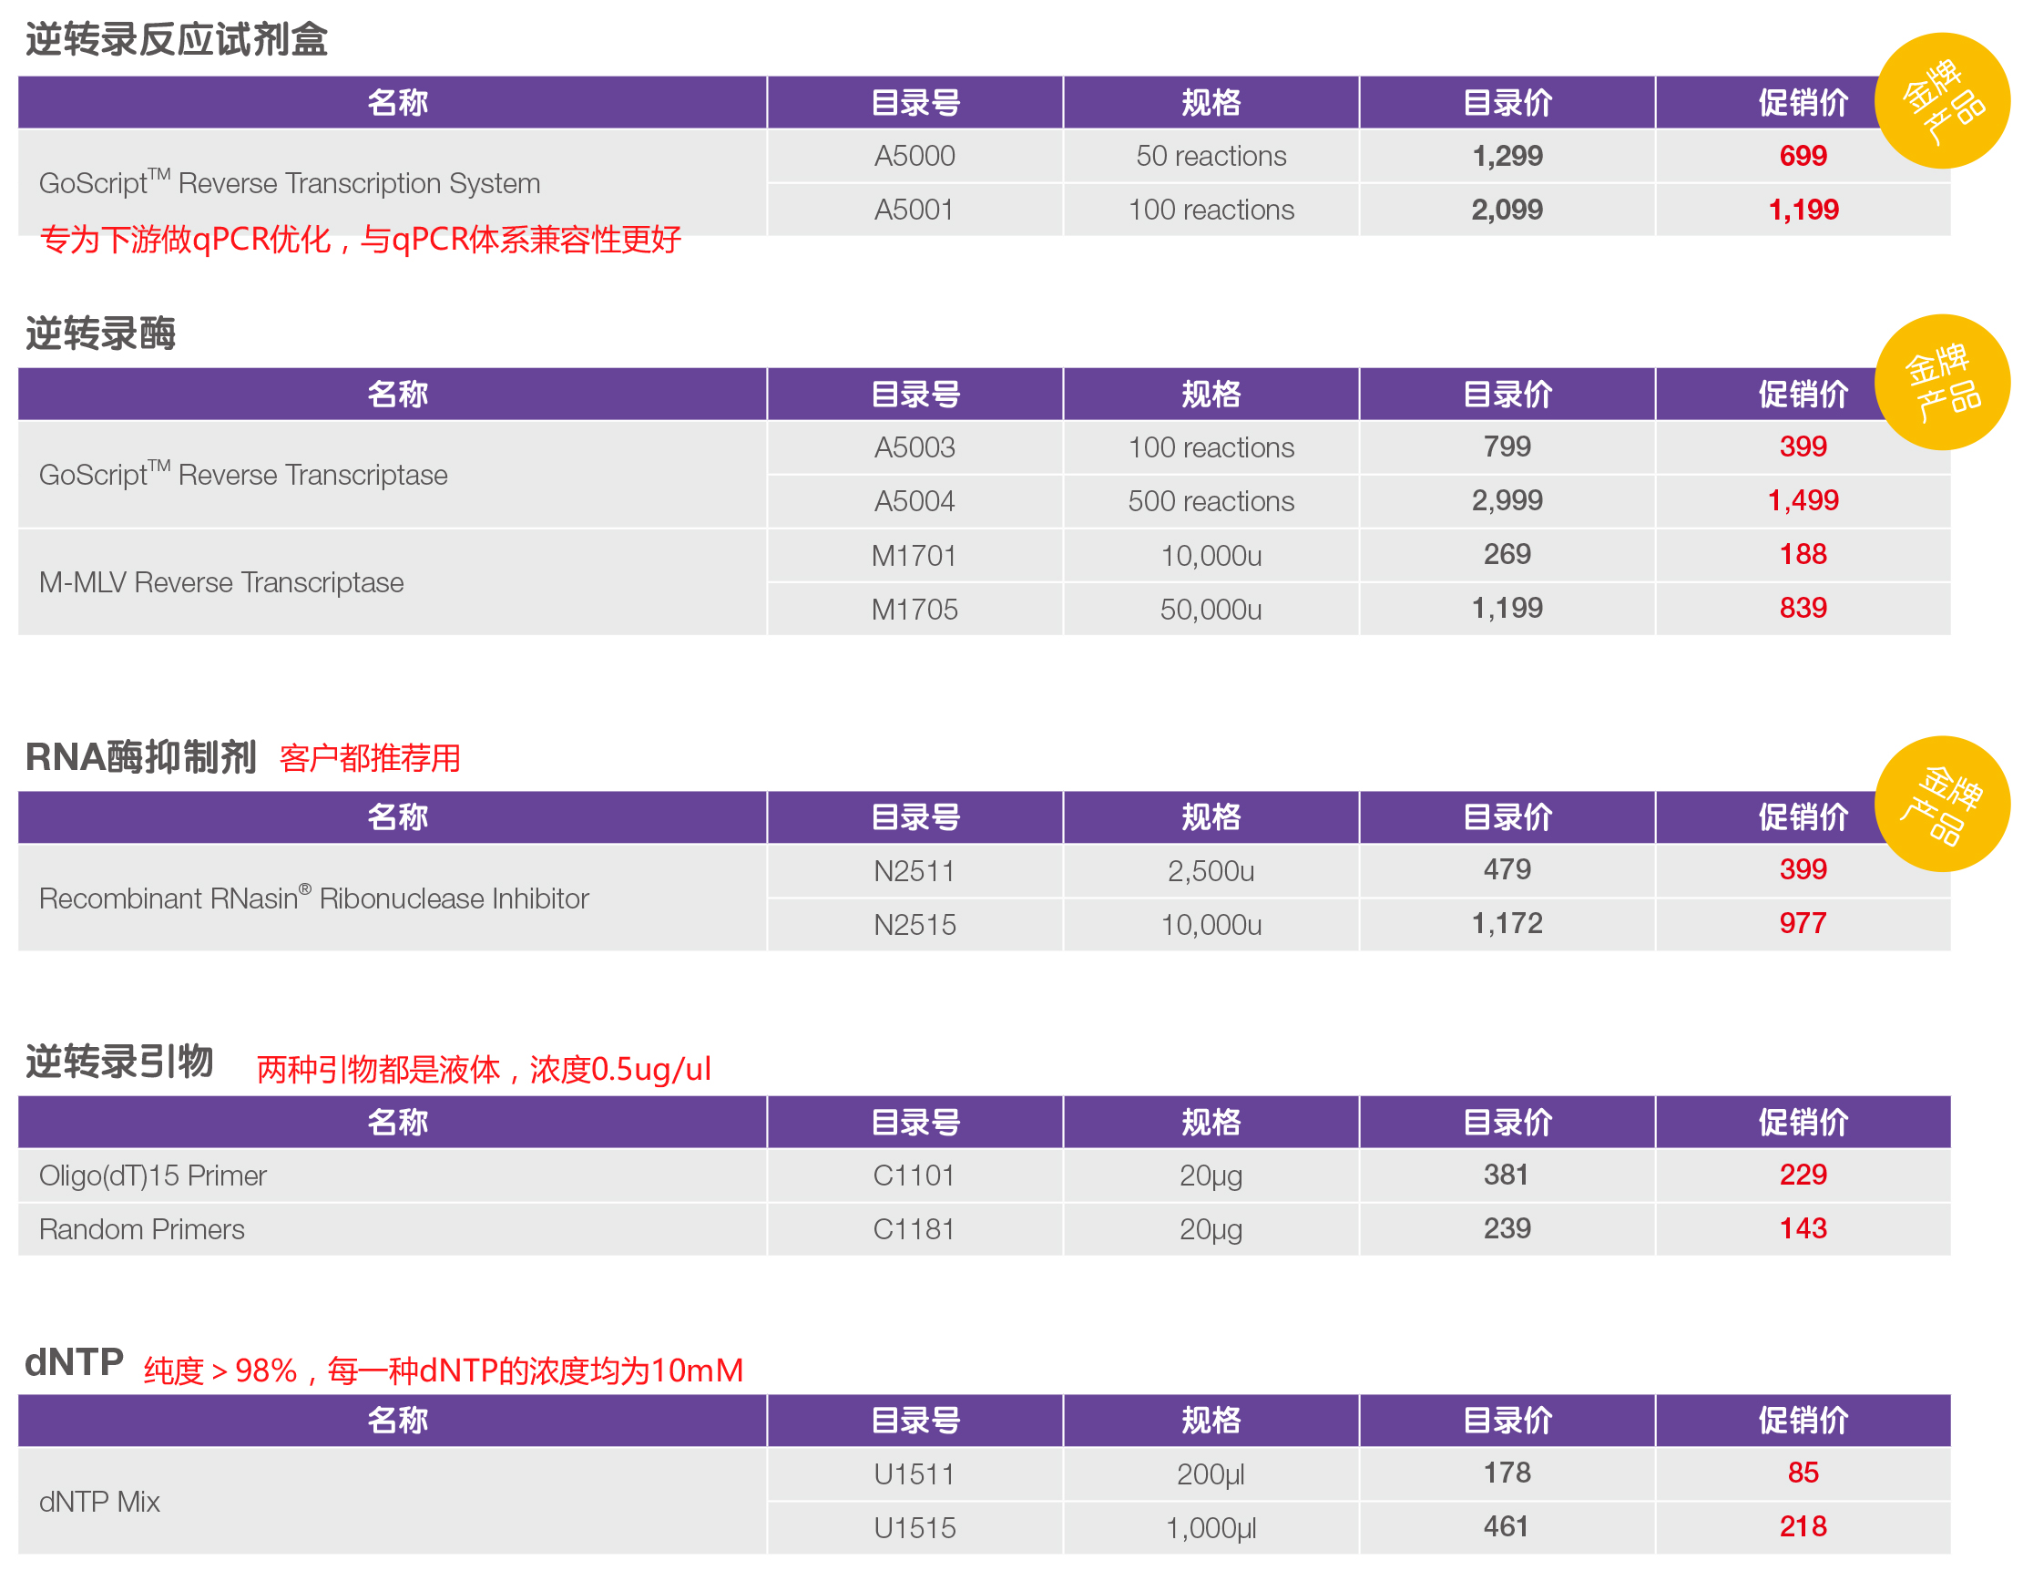
Task: Click the 金牌产品 badge beside RNA酶抑制剂 table
Action: pyautogui.click(x=1942, y=804)
